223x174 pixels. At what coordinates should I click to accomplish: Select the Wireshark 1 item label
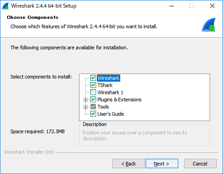tap(110, 92)
